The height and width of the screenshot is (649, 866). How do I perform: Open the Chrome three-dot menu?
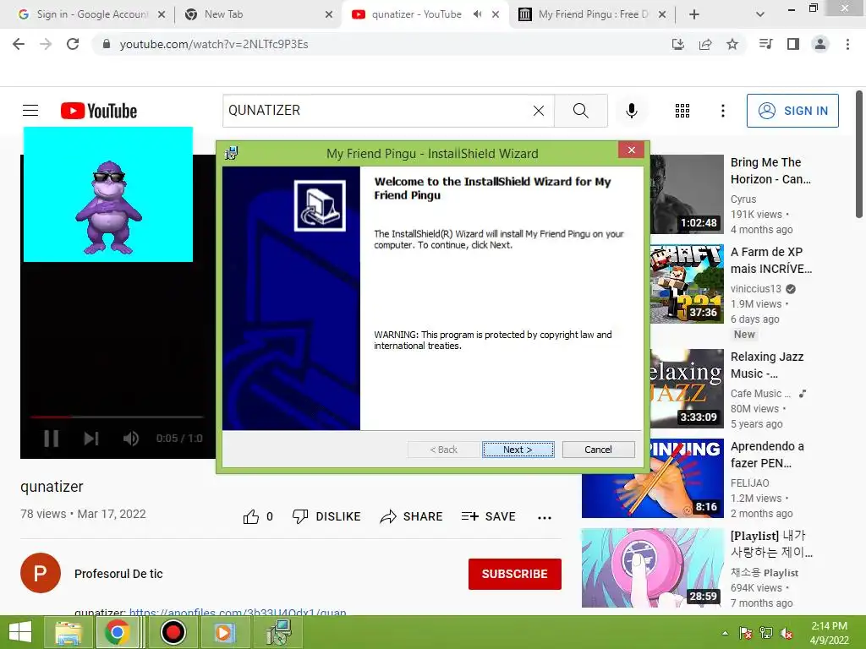[847, 44]
